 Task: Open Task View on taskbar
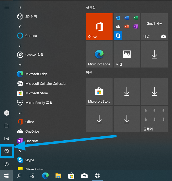32,176
